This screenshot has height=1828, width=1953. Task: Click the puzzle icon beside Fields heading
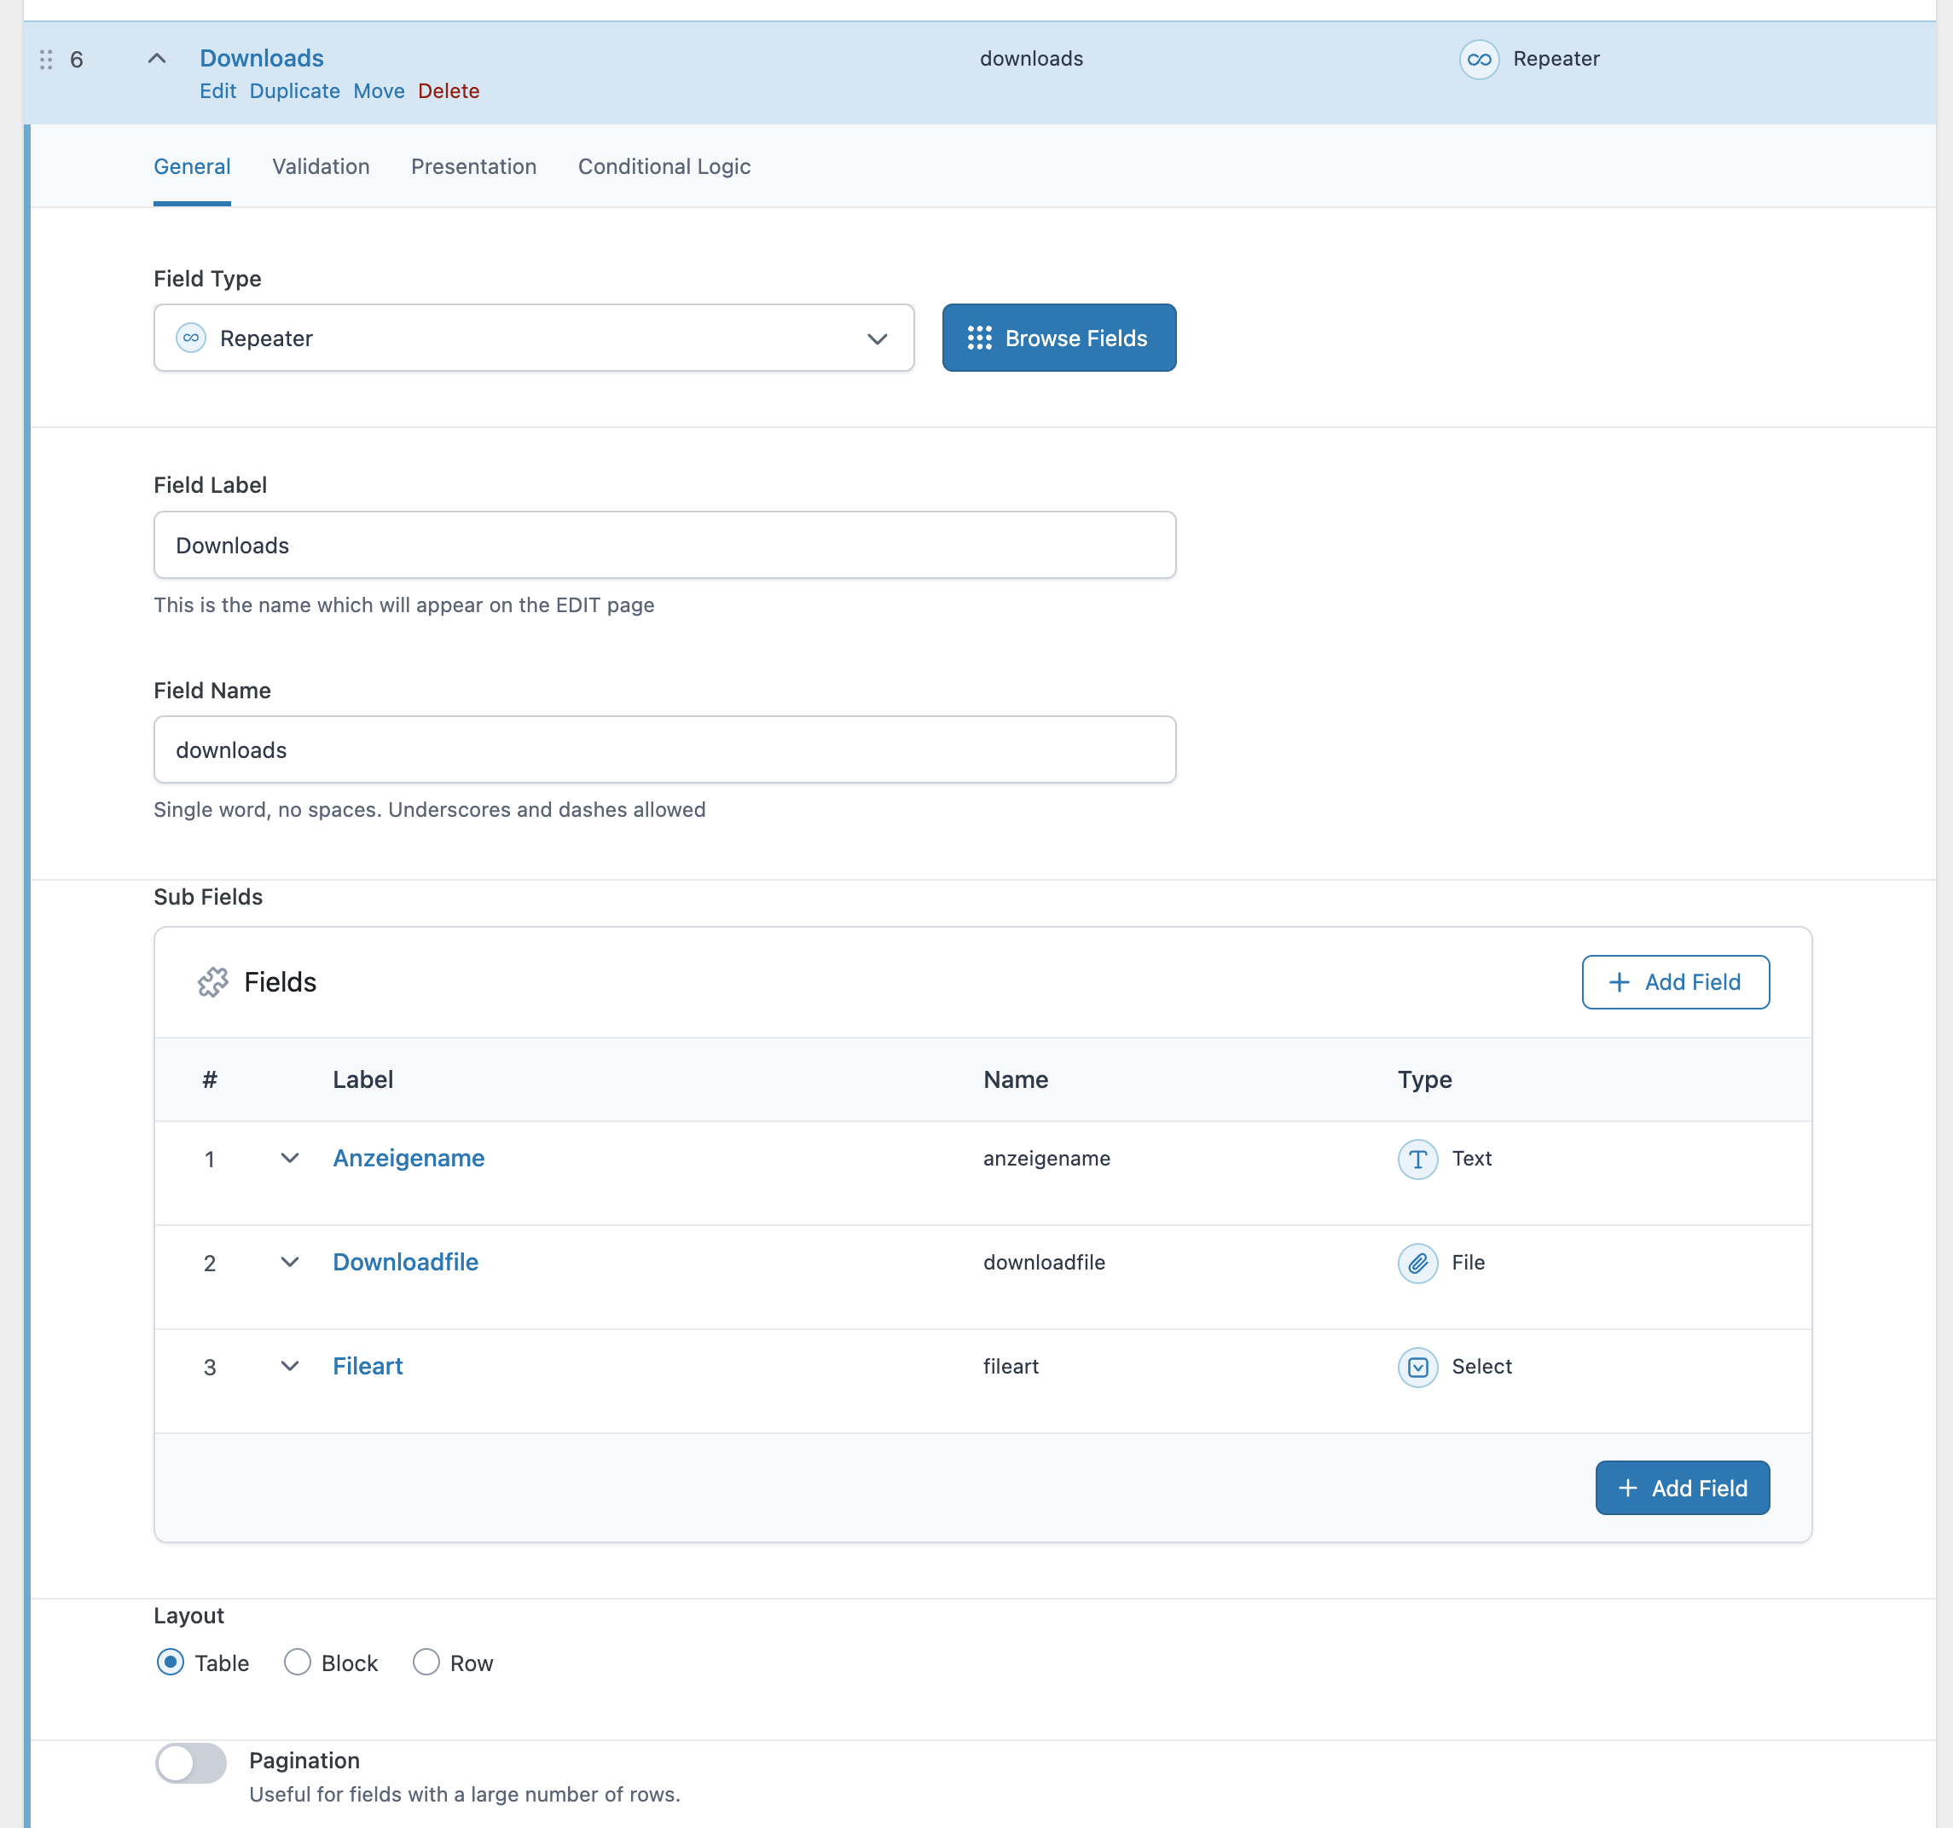click(x=212, y=982)
